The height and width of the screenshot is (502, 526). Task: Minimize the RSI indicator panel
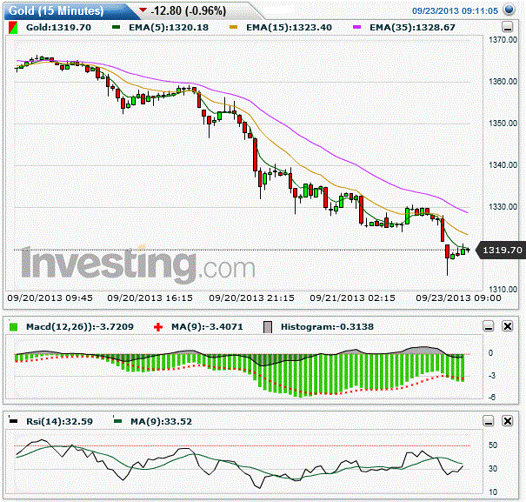[489, 421]
